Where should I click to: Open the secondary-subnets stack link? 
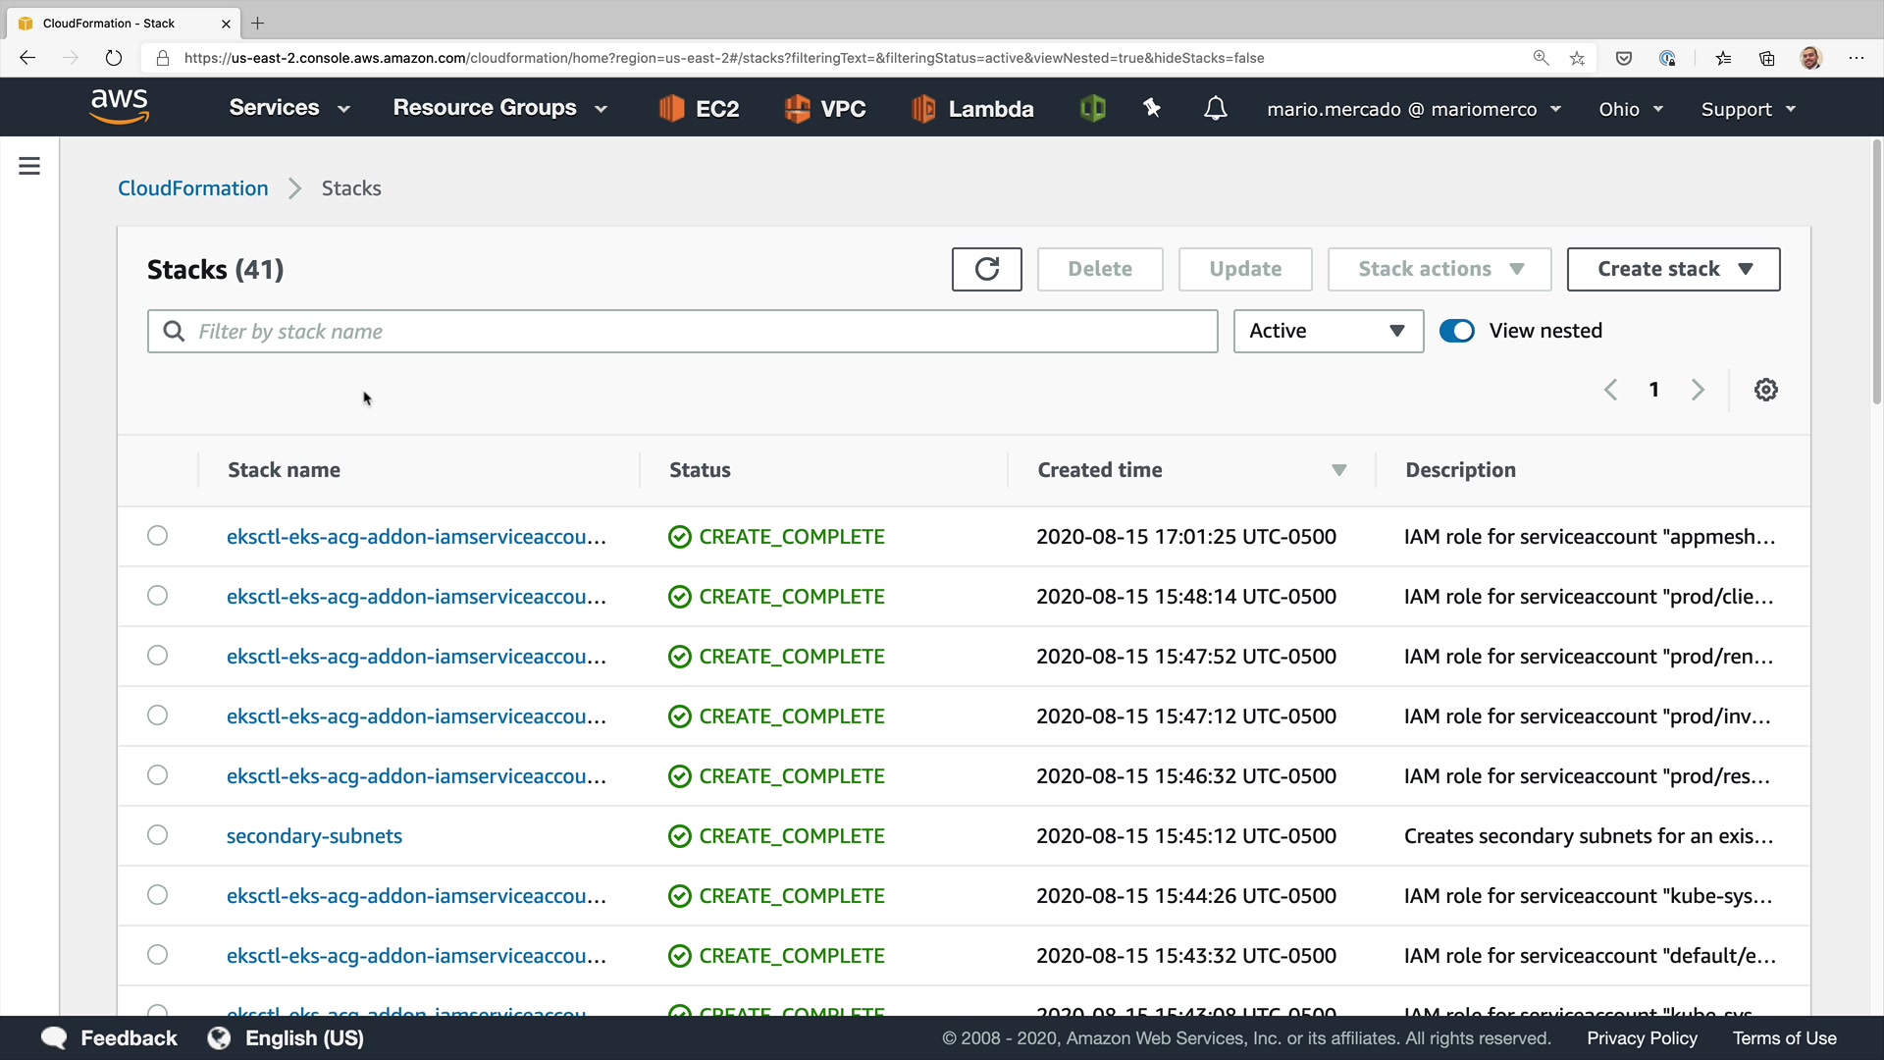point(314,836)
